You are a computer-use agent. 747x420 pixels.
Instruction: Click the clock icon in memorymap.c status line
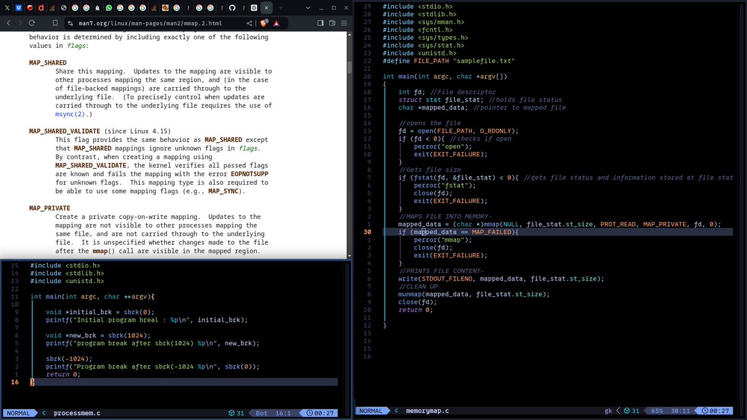(x=705, y=411)
